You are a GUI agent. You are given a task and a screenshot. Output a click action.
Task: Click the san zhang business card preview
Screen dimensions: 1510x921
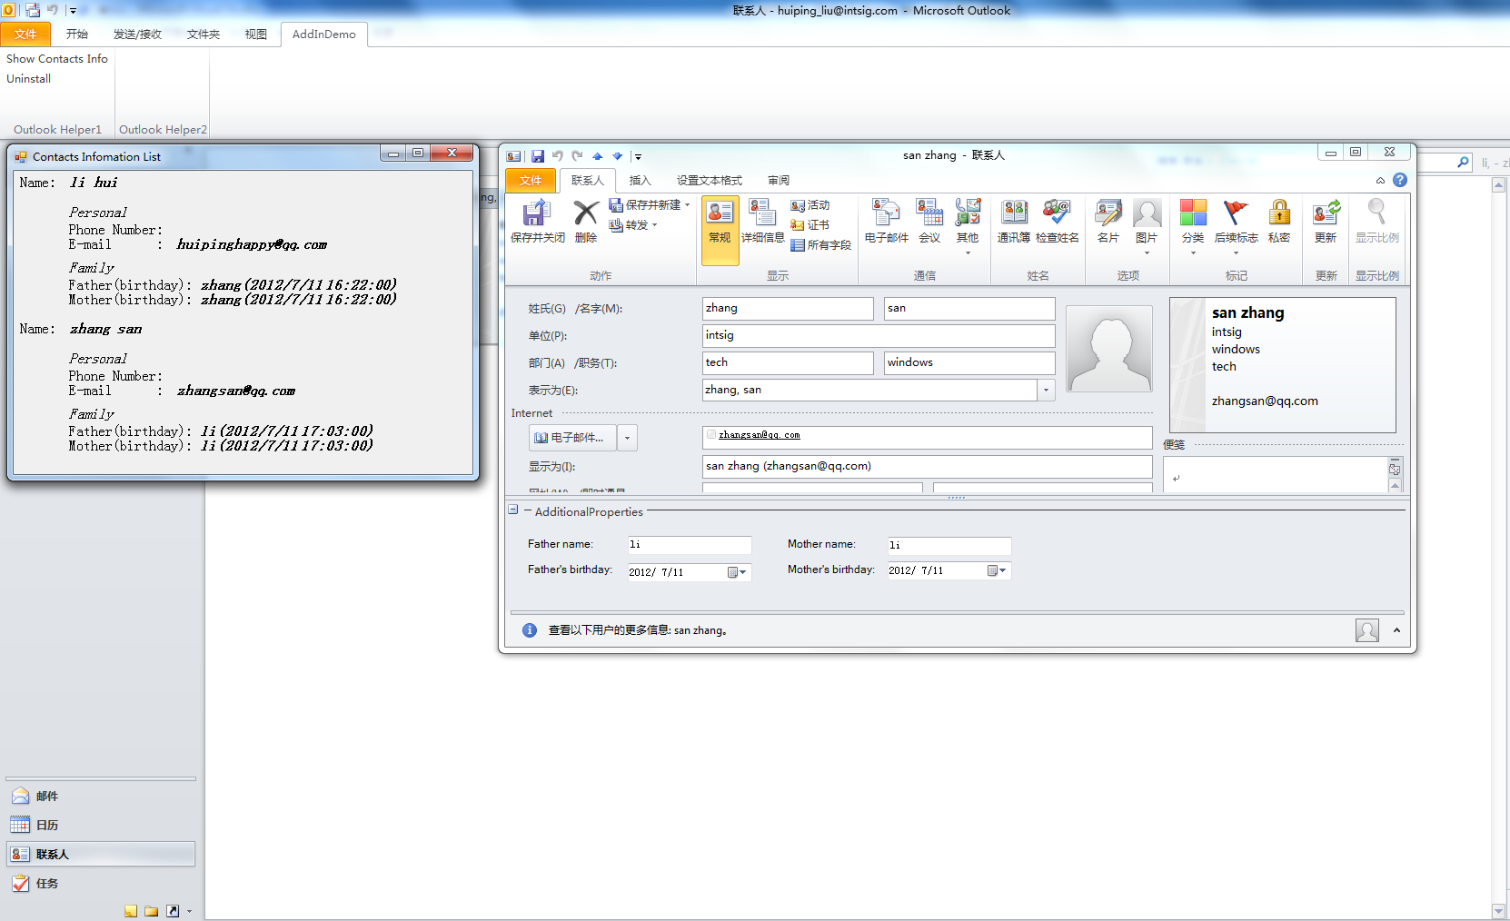click(1283, 365)
